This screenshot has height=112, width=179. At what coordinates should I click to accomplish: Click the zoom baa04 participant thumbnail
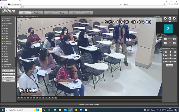pyautogui.click(x=168, y=29)
